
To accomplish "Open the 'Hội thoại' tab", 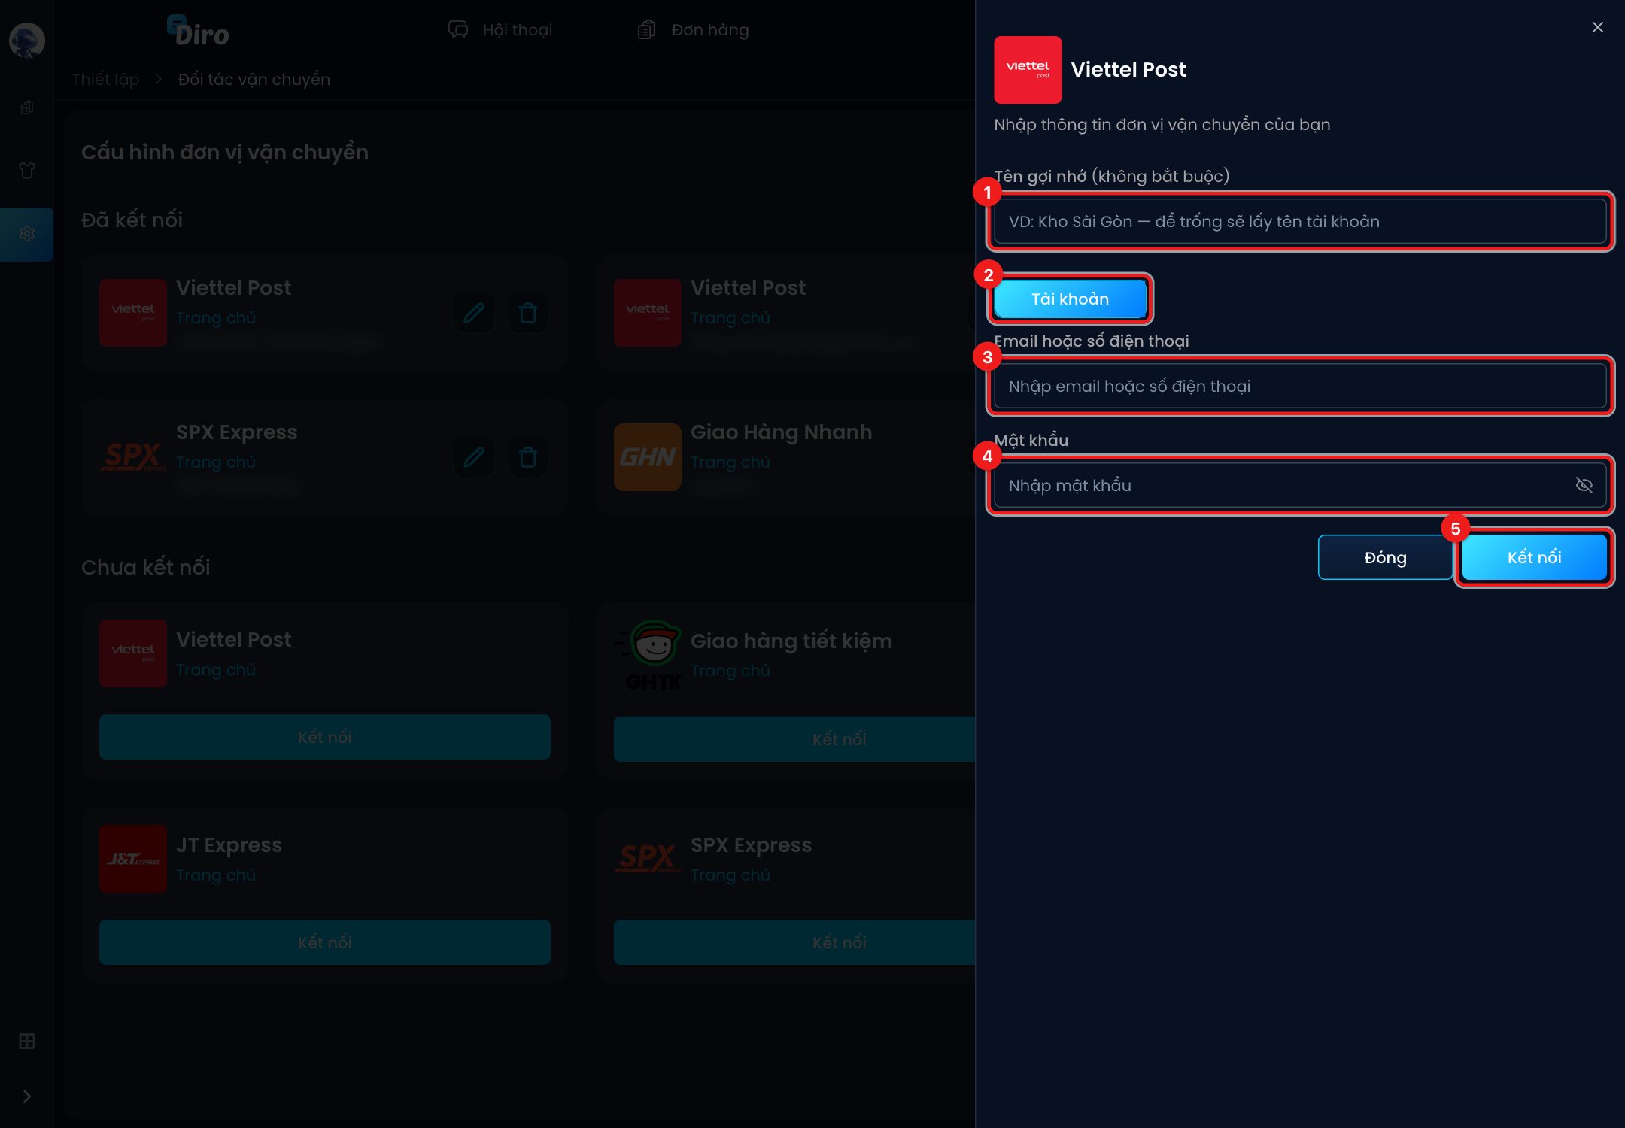I will (500, 29).
